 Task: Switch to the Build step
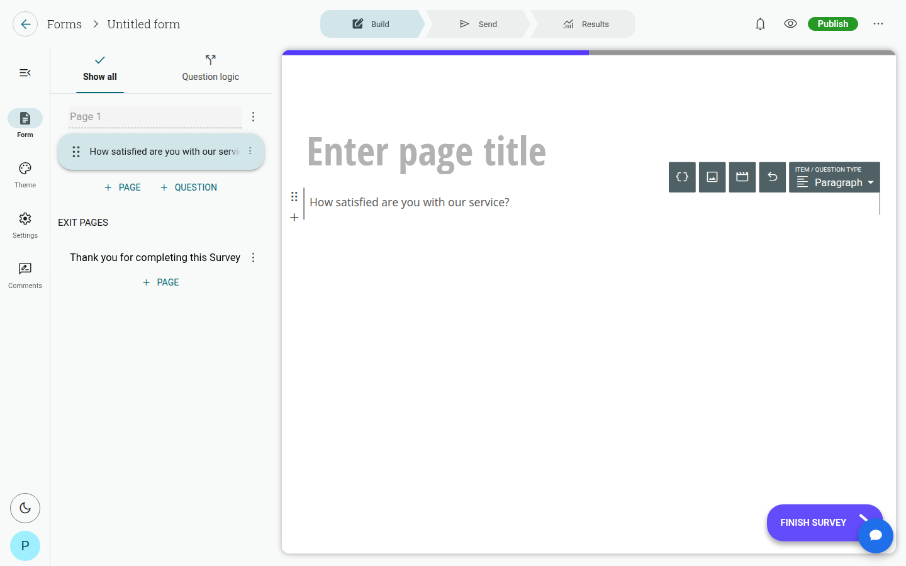(371, 24)
